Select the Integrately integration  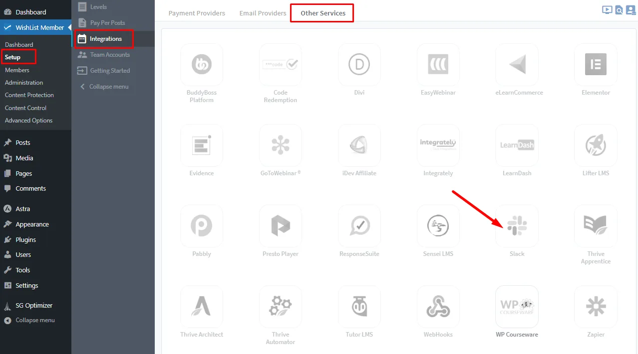pyautogui.click(x=438, y=145)
